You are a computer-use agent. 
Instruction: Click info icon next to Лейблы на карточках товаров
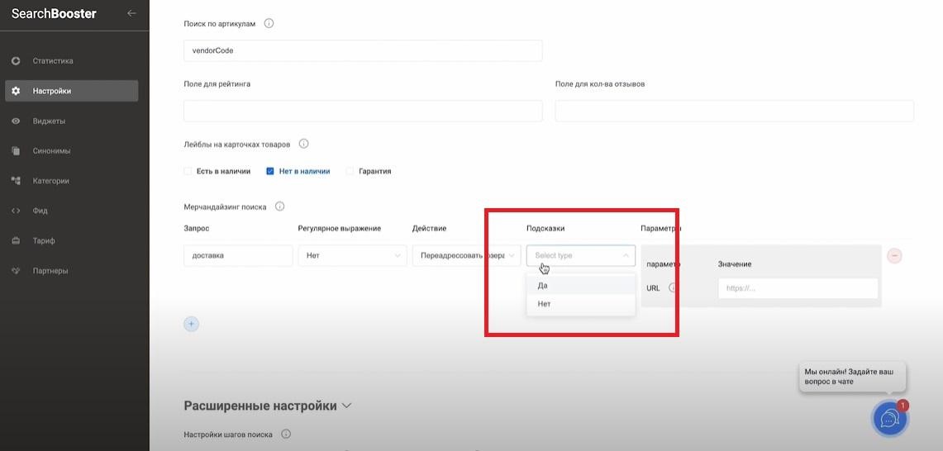[x=303, y=144]
